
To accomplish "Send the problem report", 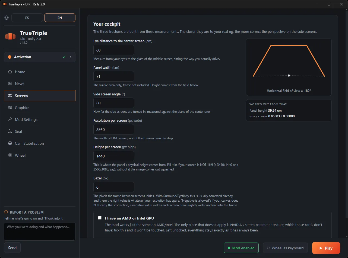I will point(12,248).
